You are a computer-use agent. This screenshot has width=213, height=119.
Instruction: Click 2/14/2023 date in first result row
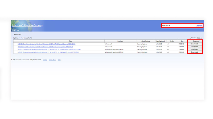coord(159,44)
